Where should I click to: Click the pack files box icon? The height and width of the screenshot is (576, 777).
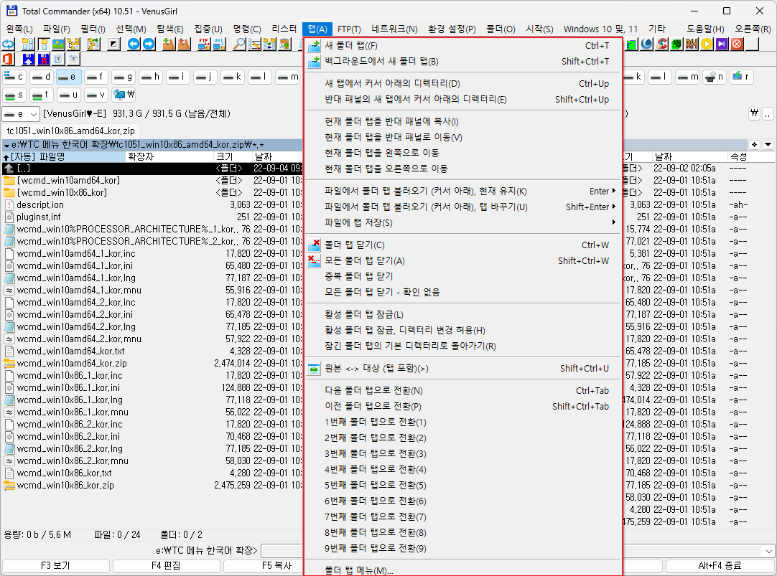tap(169, 44)
